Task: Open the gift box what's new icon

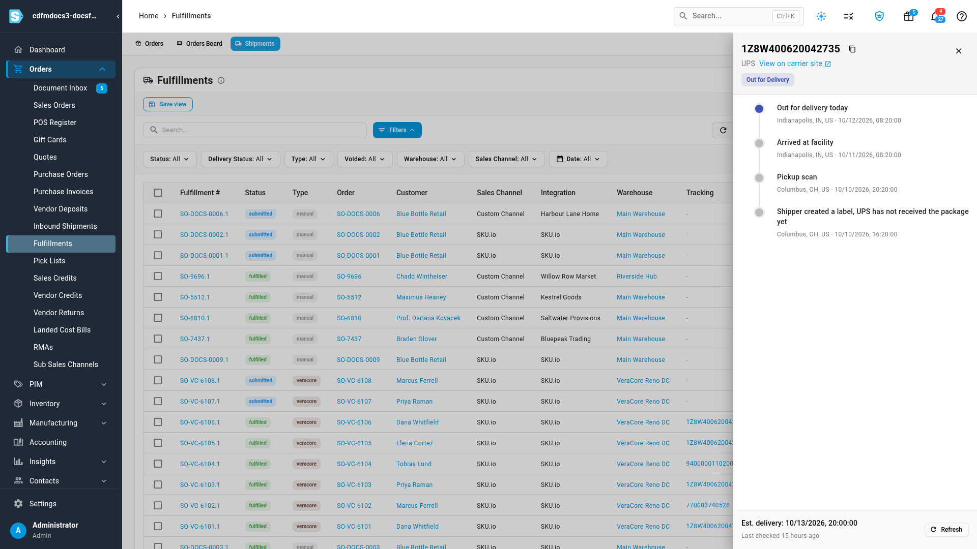Action: click(x=908, y=16)
